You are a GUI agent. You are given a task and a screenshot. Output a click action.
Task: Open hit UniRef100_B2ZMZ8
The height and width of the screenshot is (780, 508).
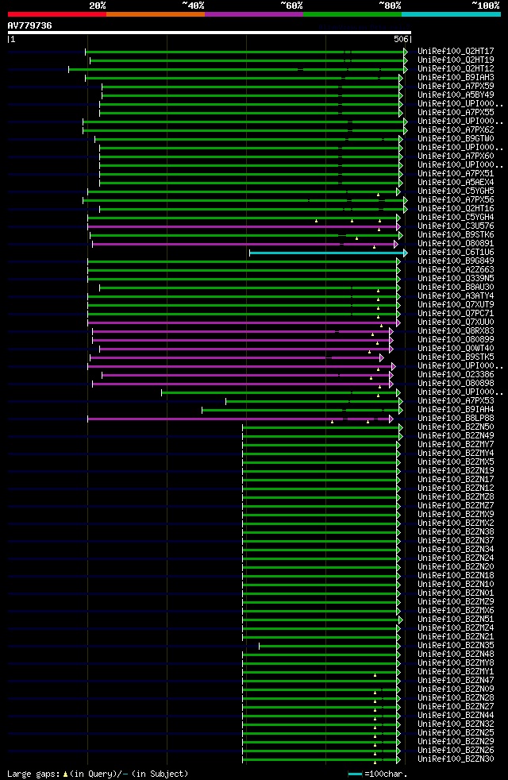pyautogui.click(x=456, y=497)
